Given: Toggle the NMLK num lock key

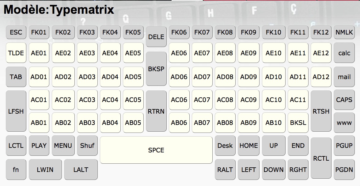Looking at the screenshot, I should click(x=344, y=32).
